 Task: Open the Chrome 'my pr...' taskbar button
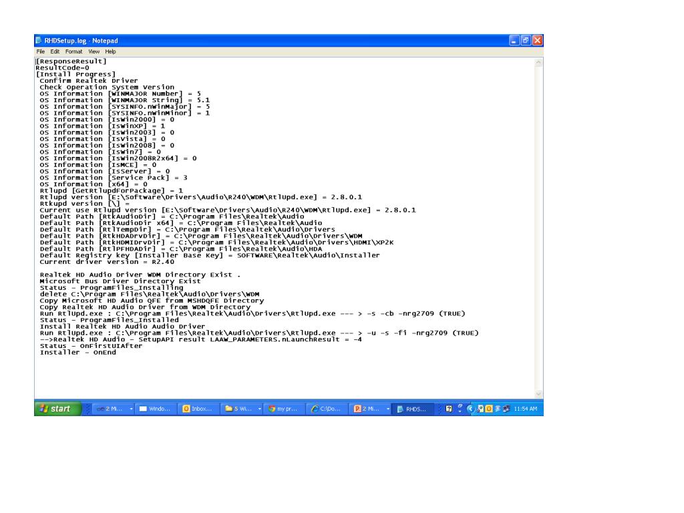(285, 409)
